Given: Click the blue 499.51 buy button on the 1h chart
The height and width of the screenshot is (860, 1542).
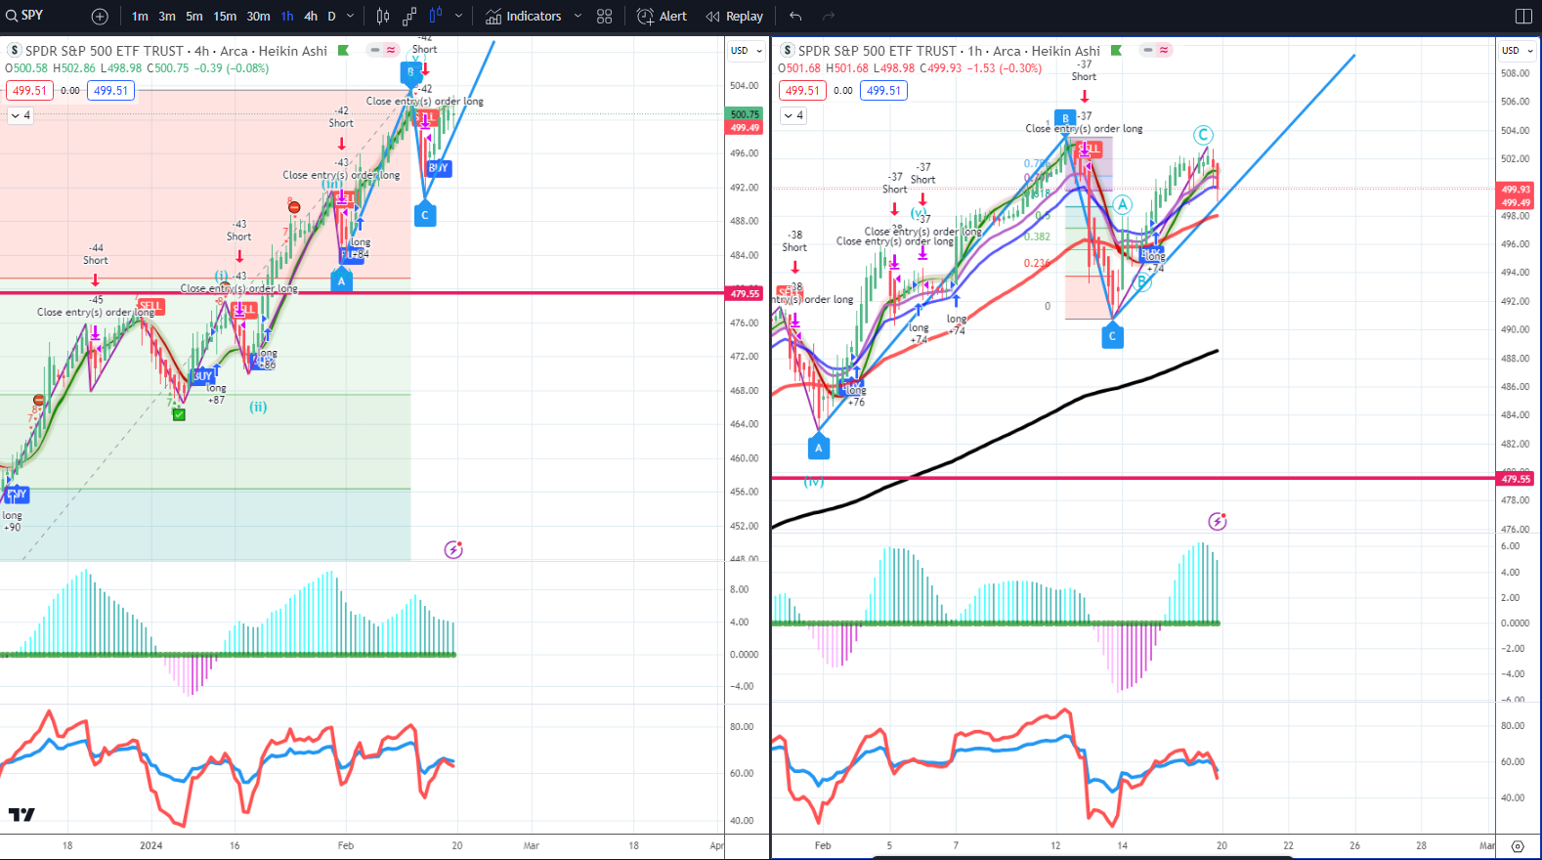Looking at the screenshot, I should point(883,91).
